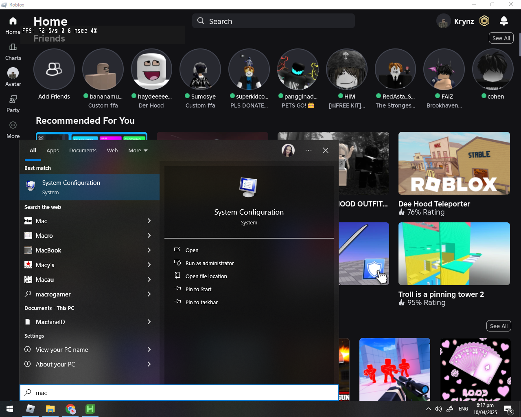Switch to Web search filter tab

pyautogui.click(x=112, y=150)
